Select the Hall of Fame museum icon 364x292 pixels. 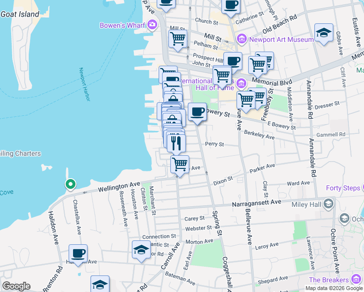coord(241,83)
